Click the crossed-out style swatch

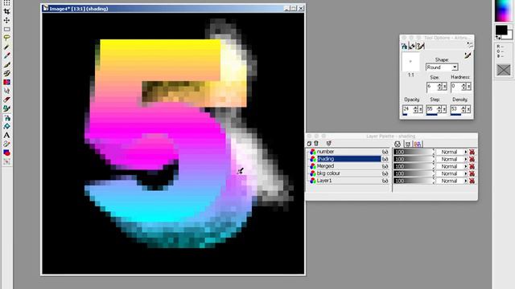pos(504,70)
